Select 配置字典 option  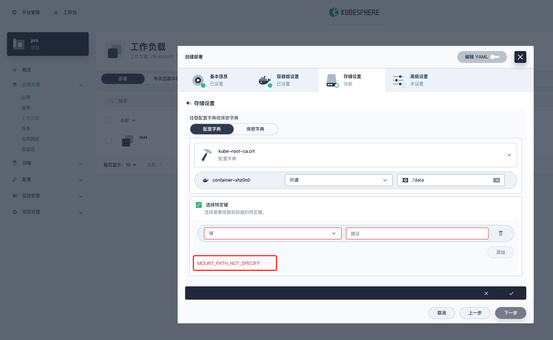point(212,129)
